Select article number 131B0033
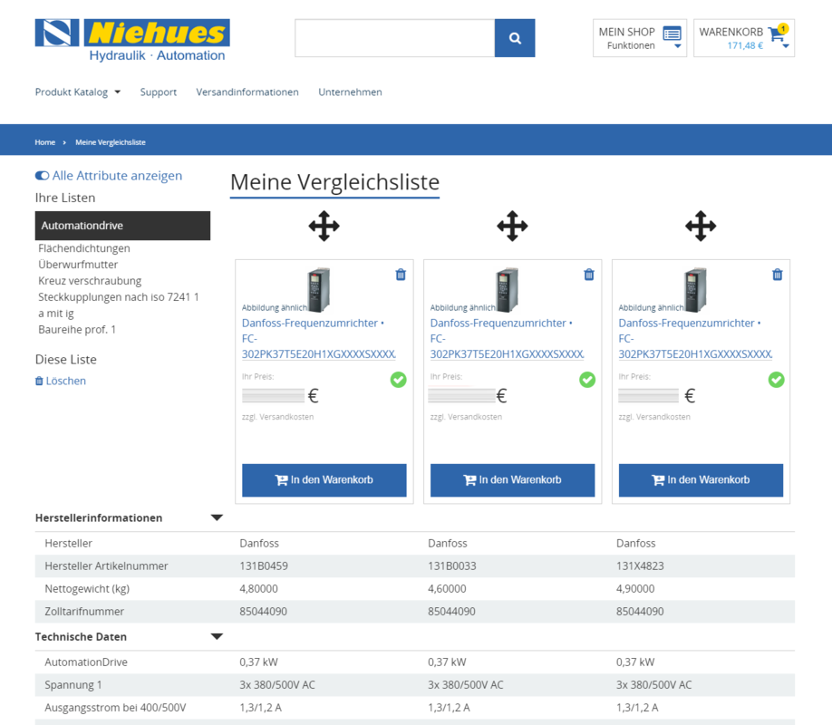The height and width of the screenshot is (725, 832). tap(452, 566)
